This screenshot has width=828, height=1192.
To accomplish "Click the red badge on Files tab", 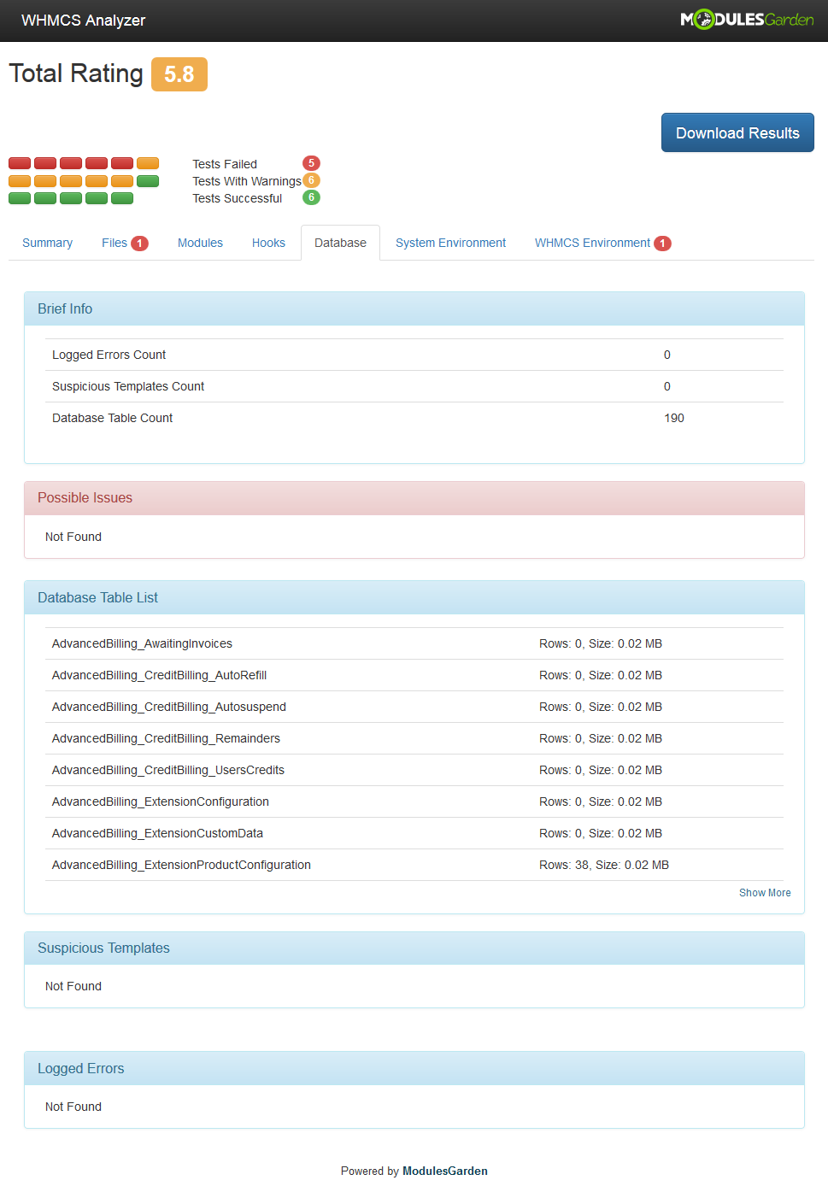I will tap(139, 244).
